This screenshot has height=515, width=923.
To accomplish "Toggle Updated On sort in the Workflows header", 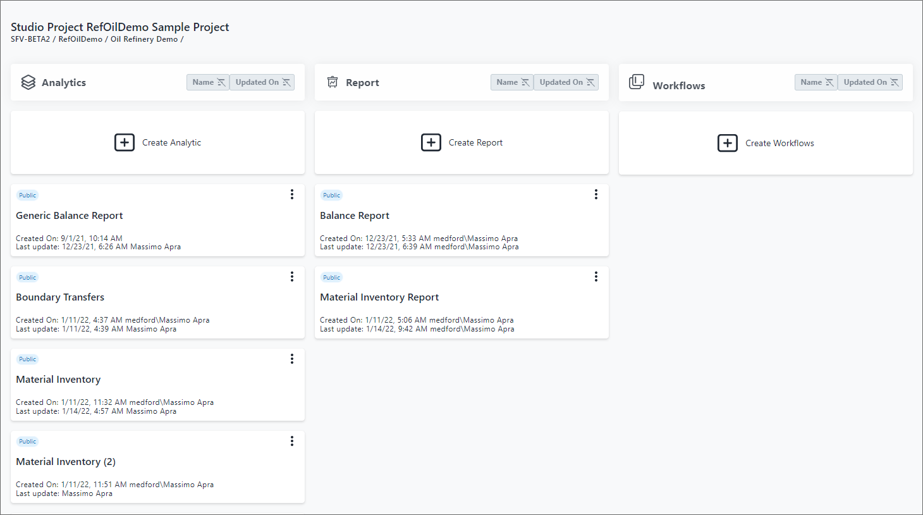I will pos(871,82).
